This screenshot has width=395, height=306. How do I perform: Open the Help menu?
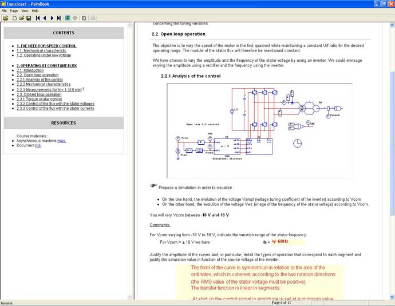[x=35, y=11]
